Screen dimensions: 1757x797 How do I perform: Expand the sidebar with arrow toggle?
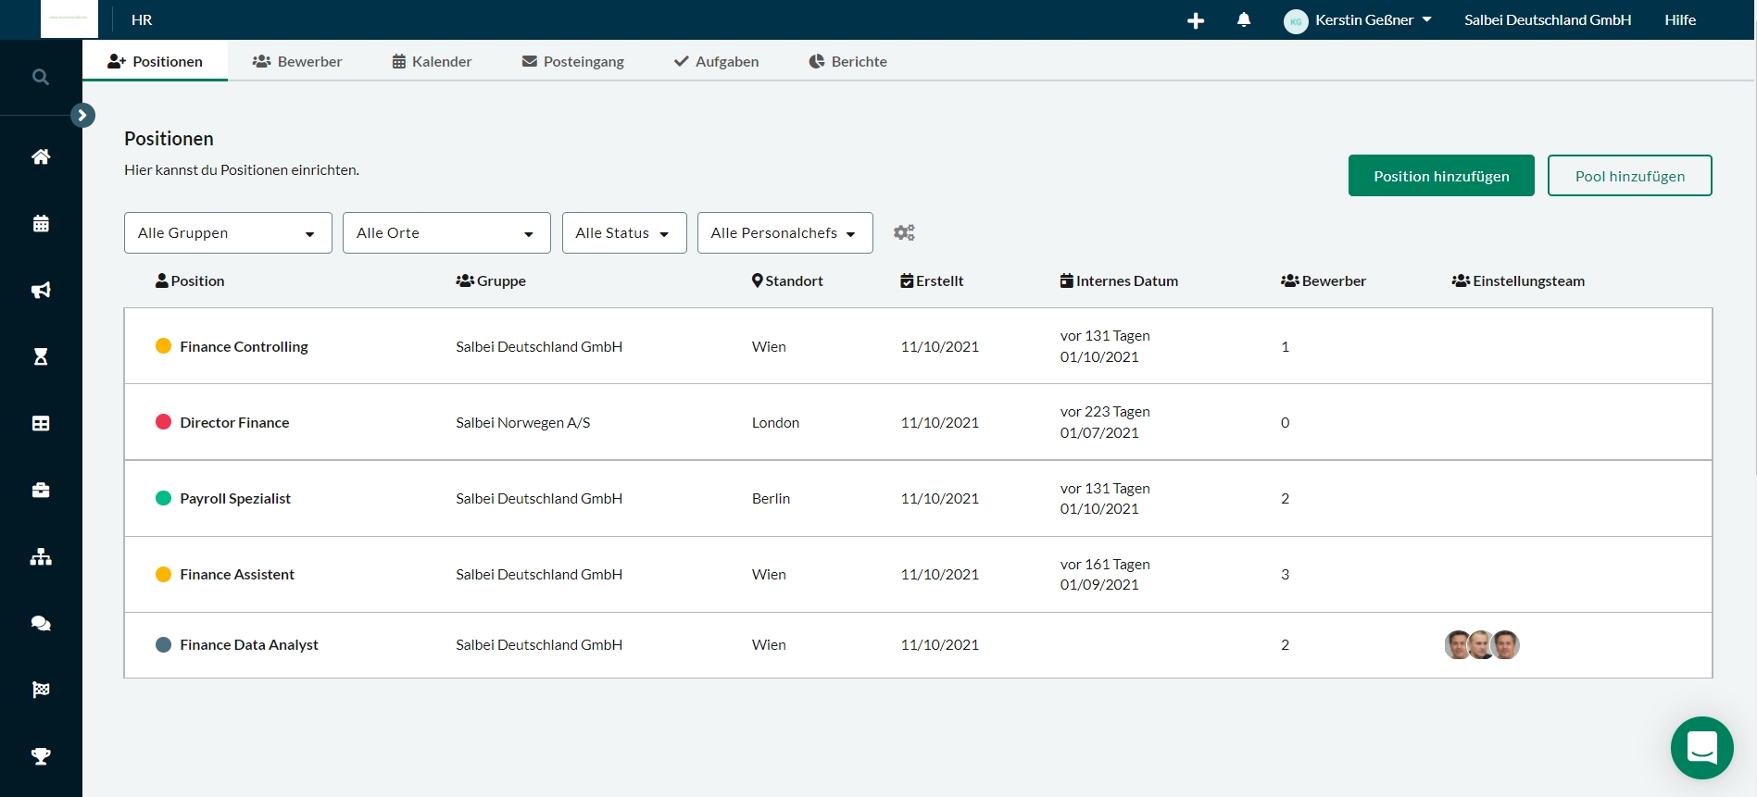click(x=82, y=115)
